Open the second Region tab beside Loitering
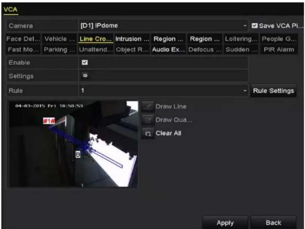This screenshot has width=305, height=229. [205, 39]
